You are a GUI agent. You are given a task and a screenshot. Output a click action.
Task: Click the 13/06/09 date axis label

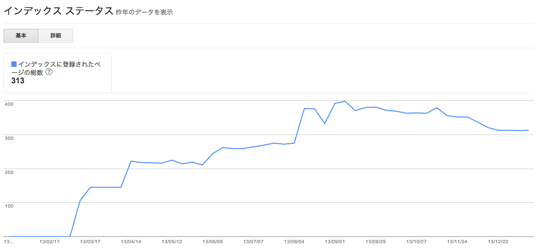(213, 242)
